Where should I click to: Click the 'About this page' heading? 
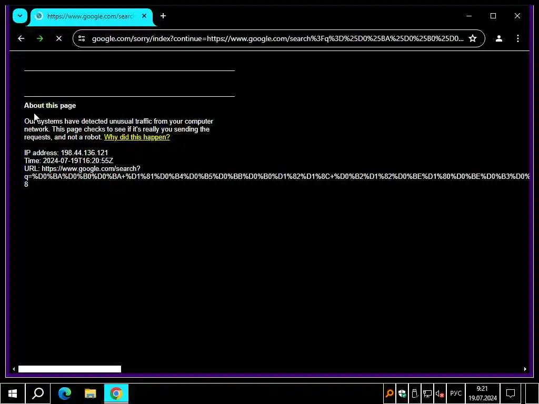click(x=50, y=105)
